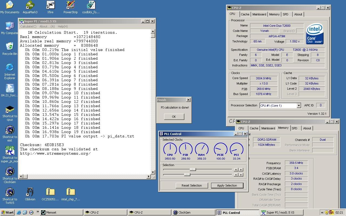This screenshot has width=346, height=216.
Task: Select the coolbits_fo... desktop file
Action: (x=91, y=7)
